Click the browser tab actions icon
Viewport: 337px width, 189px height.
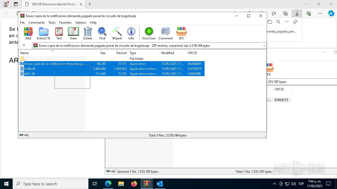[x=16, y=4]
